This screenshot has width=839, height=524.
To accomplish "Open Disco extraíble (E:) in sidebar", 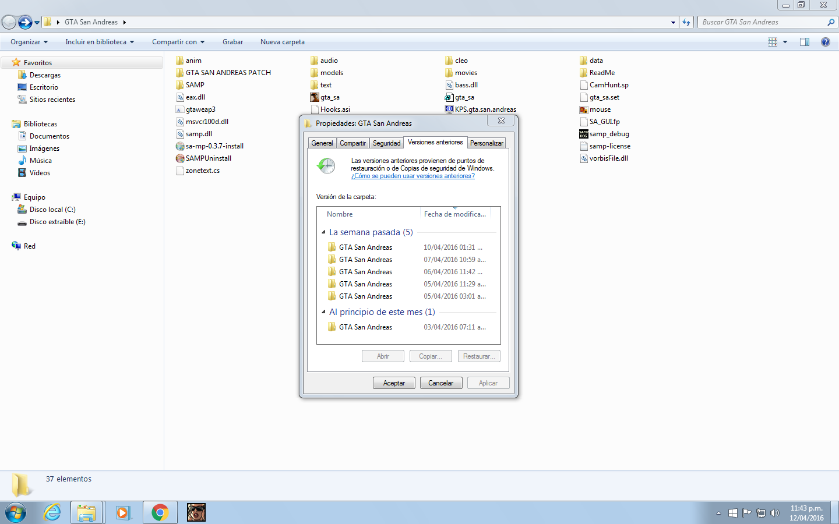I will [57, 222].
